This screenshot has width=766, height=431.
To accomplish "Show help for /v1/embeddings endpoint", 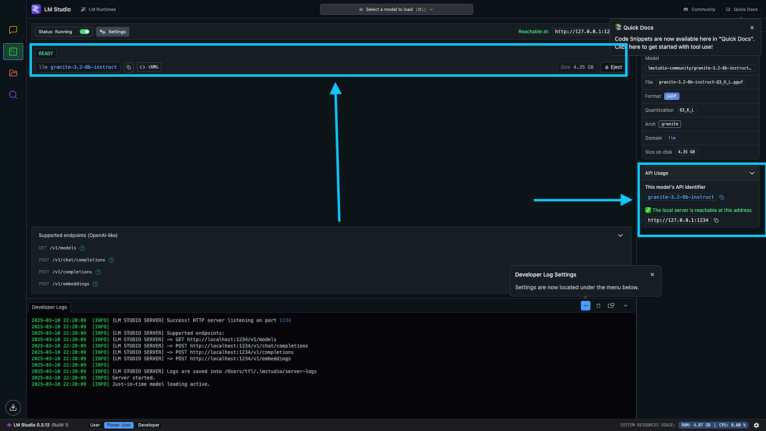I will coord(95,284).
